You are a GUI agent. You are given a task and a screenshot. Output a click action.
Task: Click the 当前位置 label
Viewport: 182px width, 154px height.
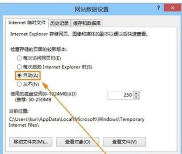[x=18, y=111]
